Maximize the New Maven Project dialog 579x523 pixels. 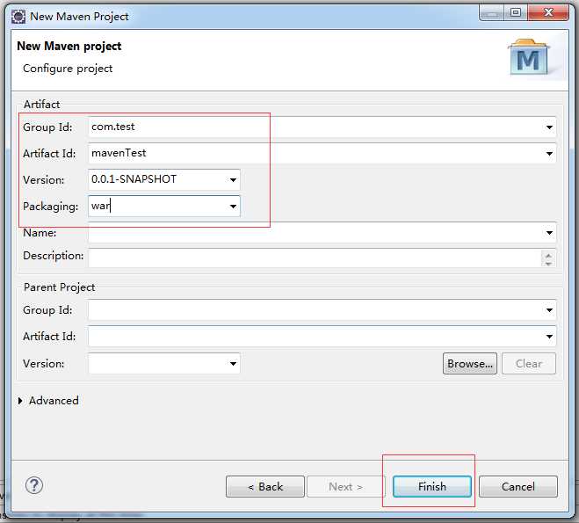pyautogui.click(x=516, y=13)
